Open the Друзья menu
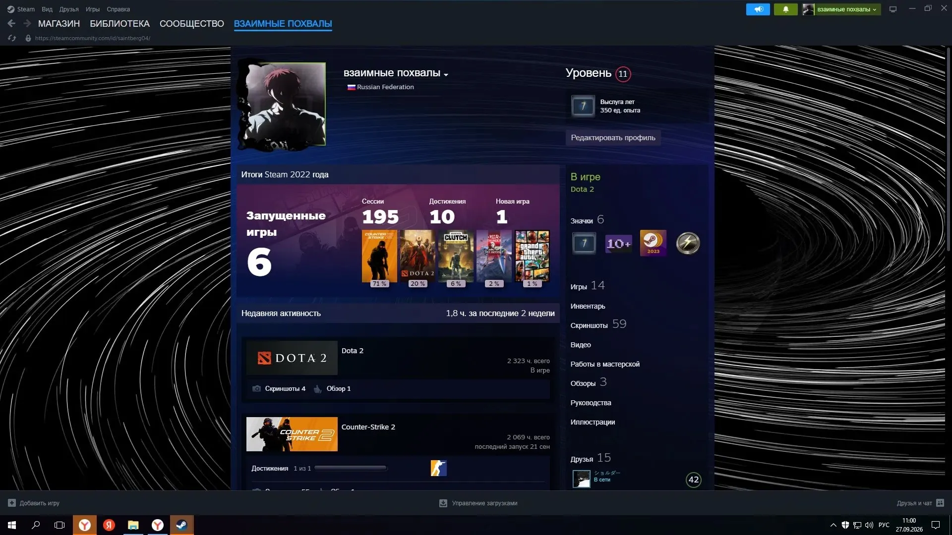 (69, 9)
